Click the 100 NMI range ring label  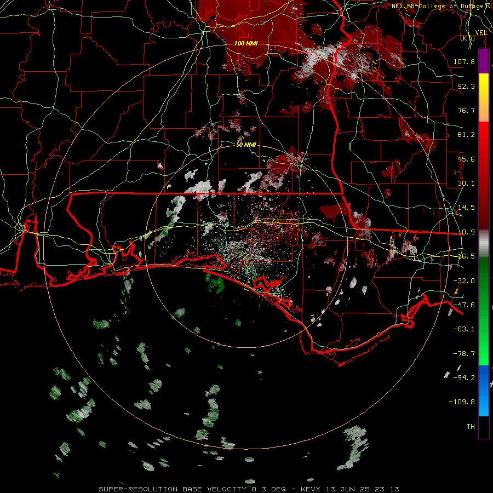(246, 43)
